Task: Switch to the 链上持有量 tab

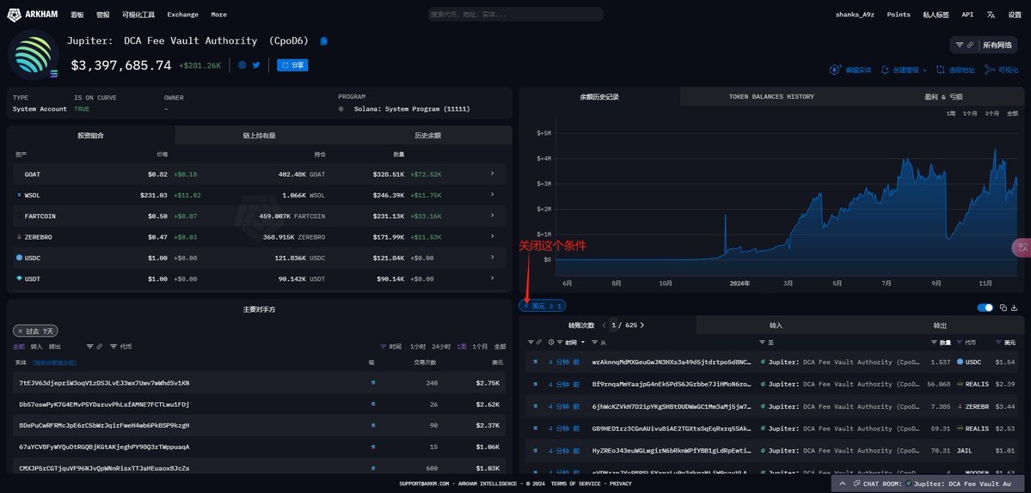Action: coord(259,135)
